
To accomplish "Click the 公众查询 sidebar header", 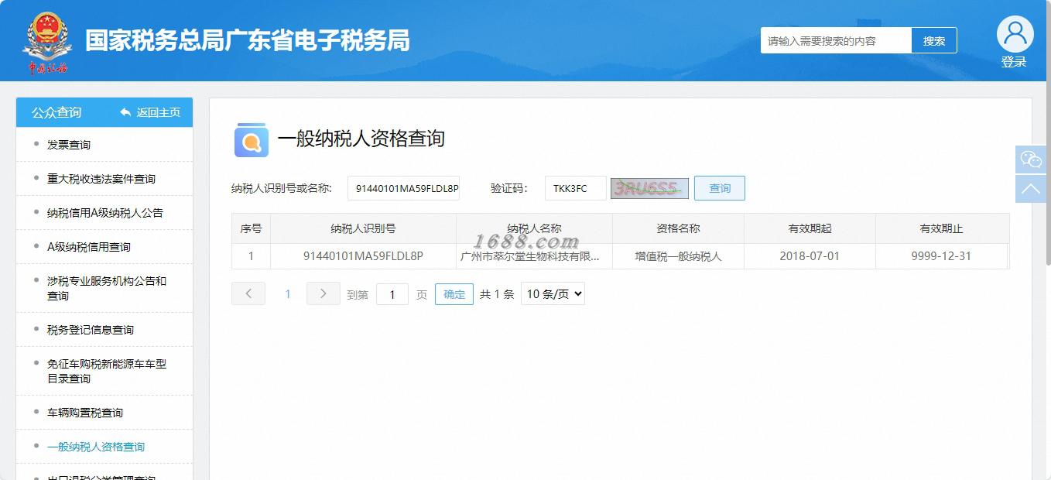I will pos(56,112).
